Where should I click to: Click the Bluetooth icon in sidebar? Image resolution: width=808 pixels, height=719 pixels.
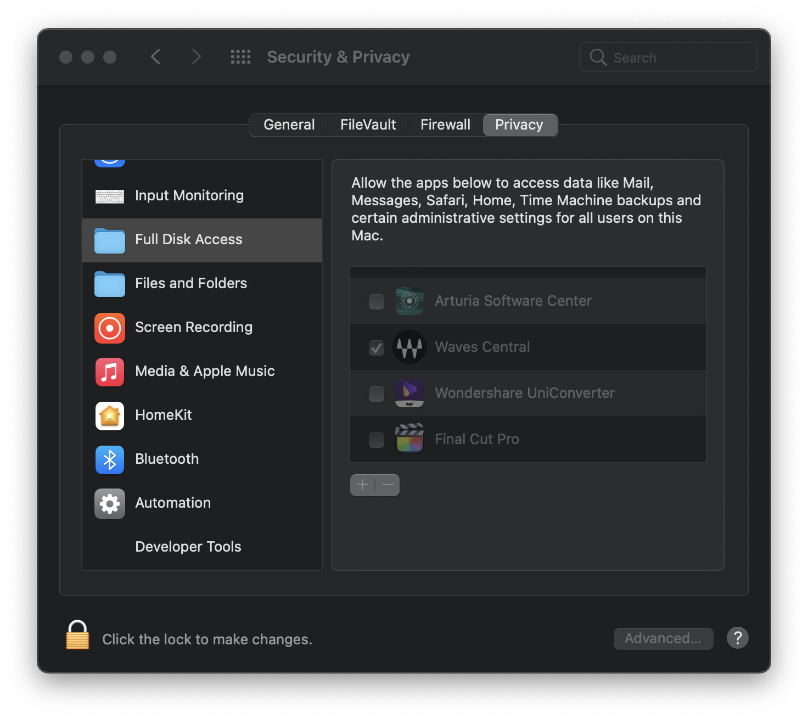tap(109, 459)
